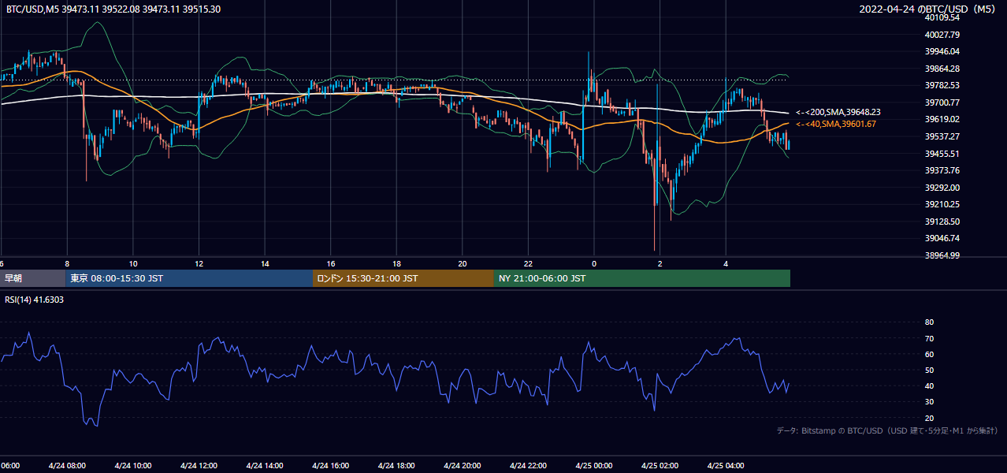Click hour tick label 18 under price chart

[x=396, y=263]
